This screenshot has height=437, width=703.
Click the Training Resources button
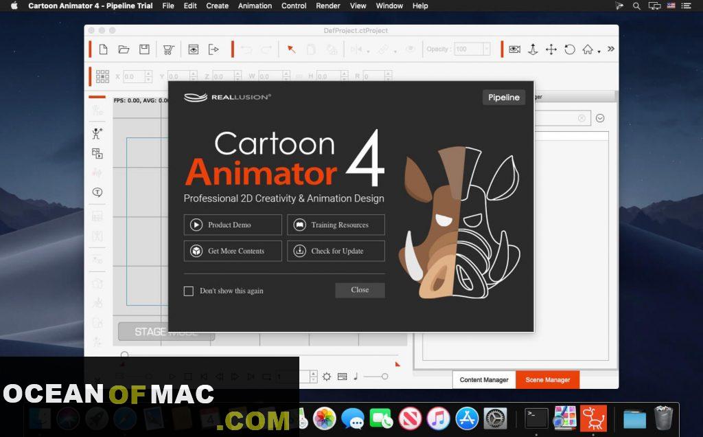336,225
